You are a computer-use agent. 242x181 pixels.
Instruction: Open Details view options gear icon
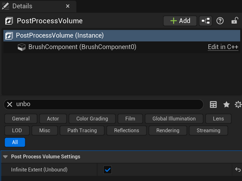(x=238, y=105)
